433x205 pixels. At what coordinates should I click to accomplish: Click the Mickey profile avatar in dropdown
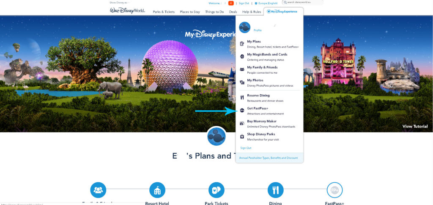point(245,27)
